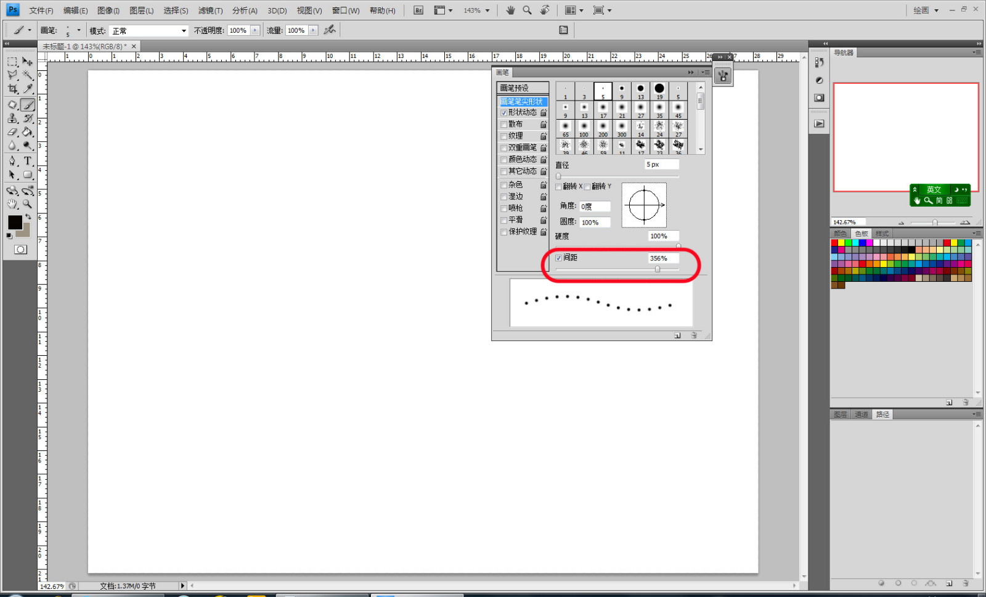The image size is (986, 597).
Task: Open the brush preset picker arrow
Action: 79,30
